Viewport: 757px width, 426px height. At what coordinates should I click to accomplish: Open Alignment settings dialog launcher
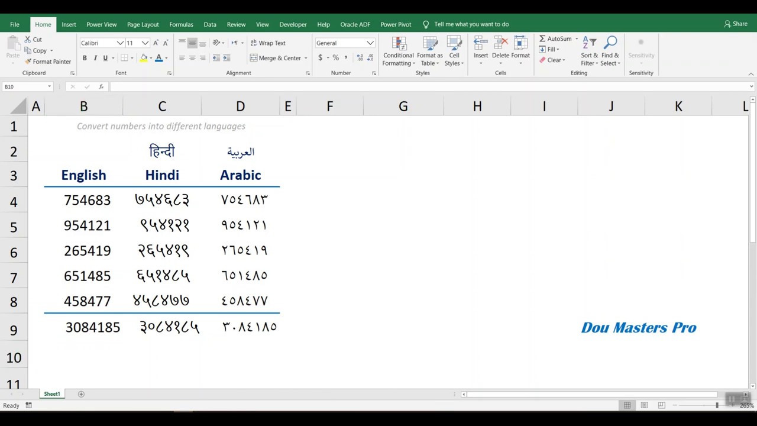pyautogui.click(x=308, y=73)
